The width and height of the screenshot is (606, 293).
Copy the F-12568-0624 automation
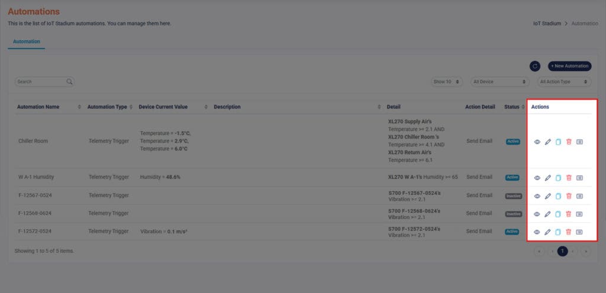pos(558,214)
